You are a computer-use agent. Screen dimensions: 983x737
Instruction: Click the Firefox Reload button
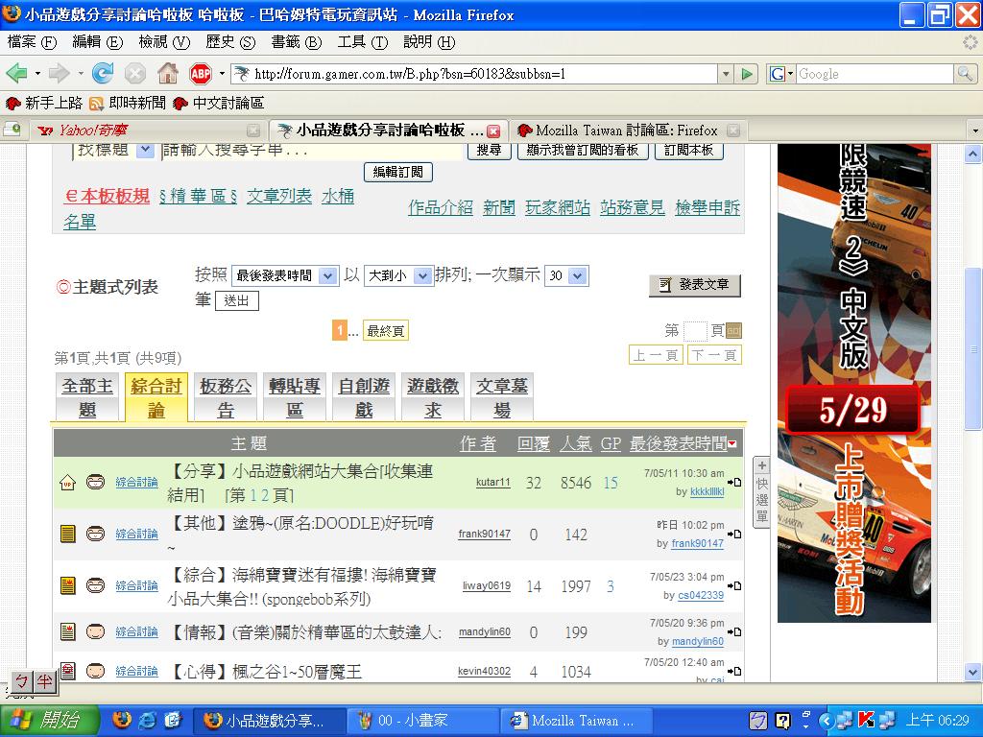point(103,74)
